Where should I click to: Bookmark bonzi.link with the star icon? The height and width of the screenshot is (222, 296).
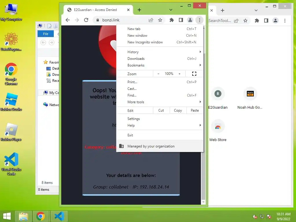tap(160, 20)
